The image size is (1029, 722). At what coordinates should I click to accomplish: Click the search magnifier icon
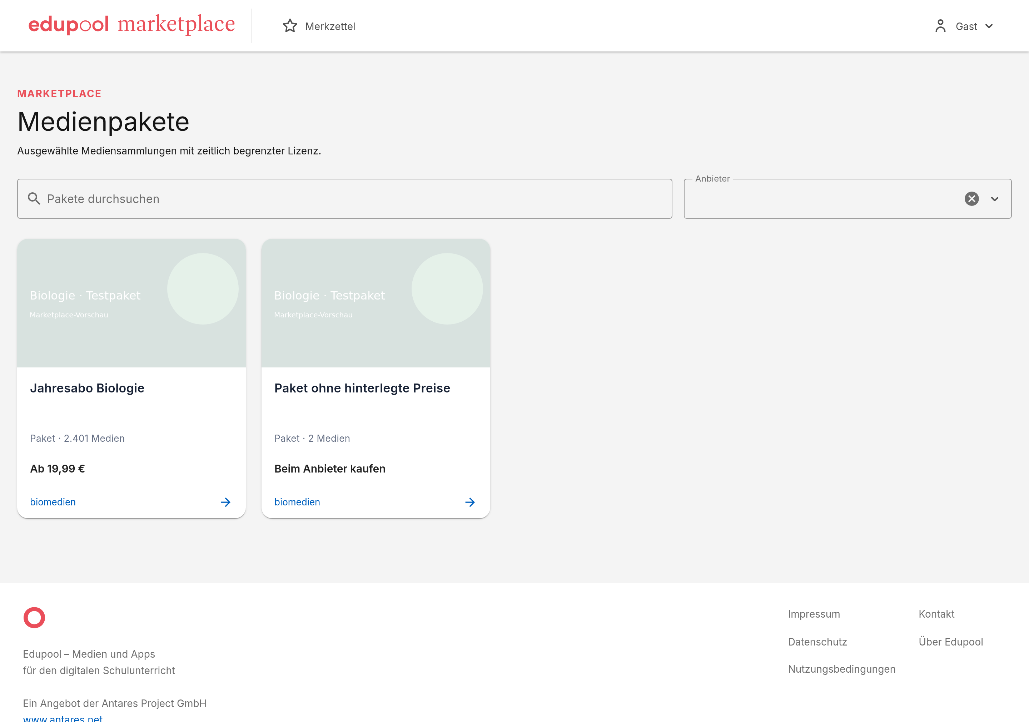click(x=34, y=199)
